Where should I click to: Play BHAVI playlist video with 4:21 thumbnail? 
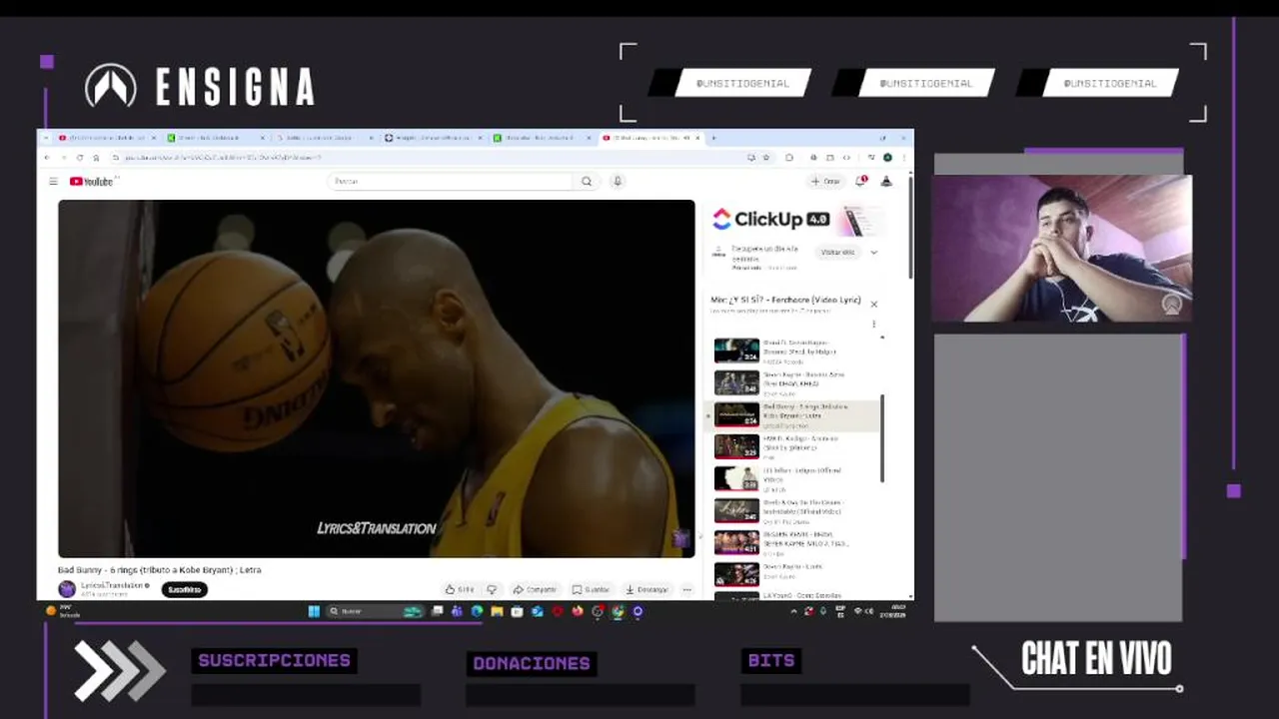(x=794, y=542)
